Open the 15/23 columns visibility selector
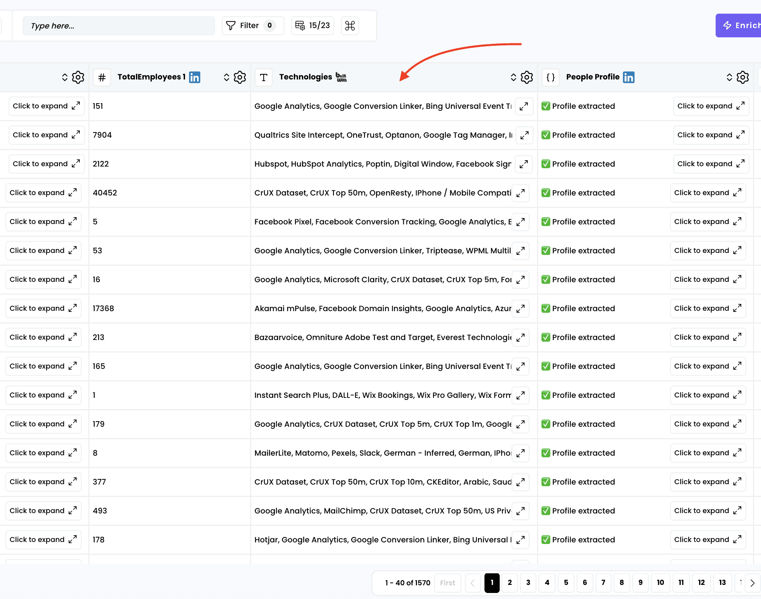 (313, 26)
